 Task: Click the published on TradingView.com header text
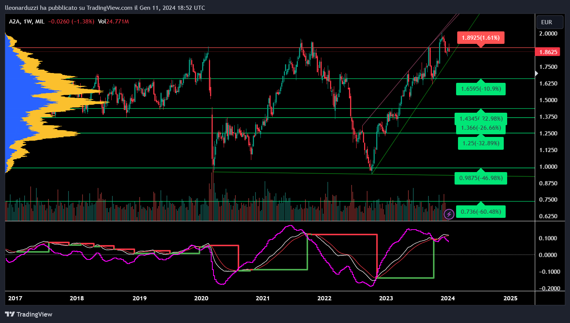(x=105, y=8)
